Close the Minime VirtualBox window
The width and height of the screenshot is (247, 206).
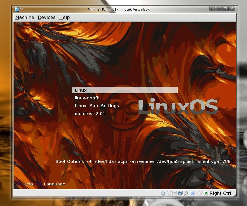coord(232,9)
